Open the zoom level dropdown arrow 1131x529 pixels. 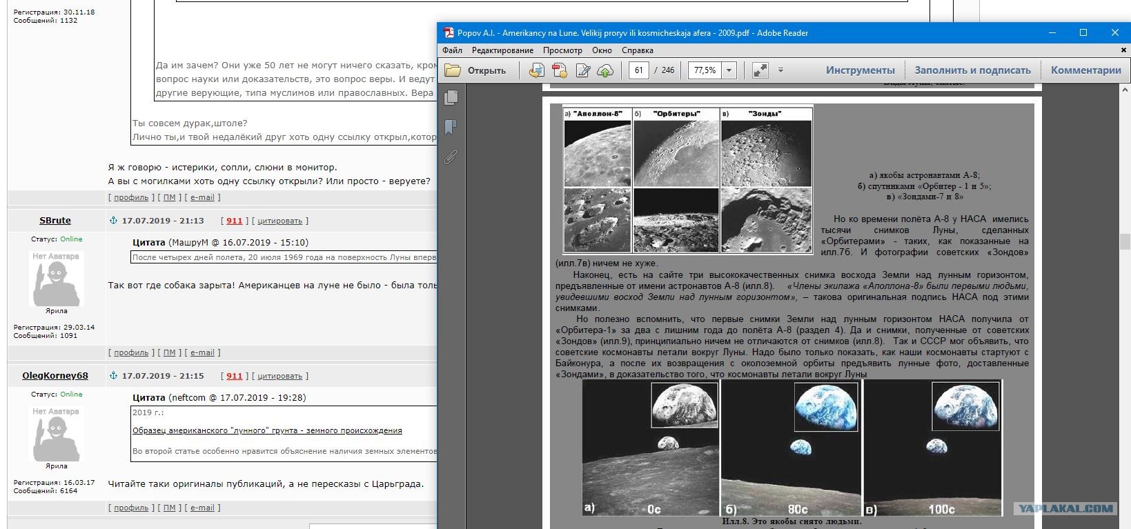pos(729,70)
